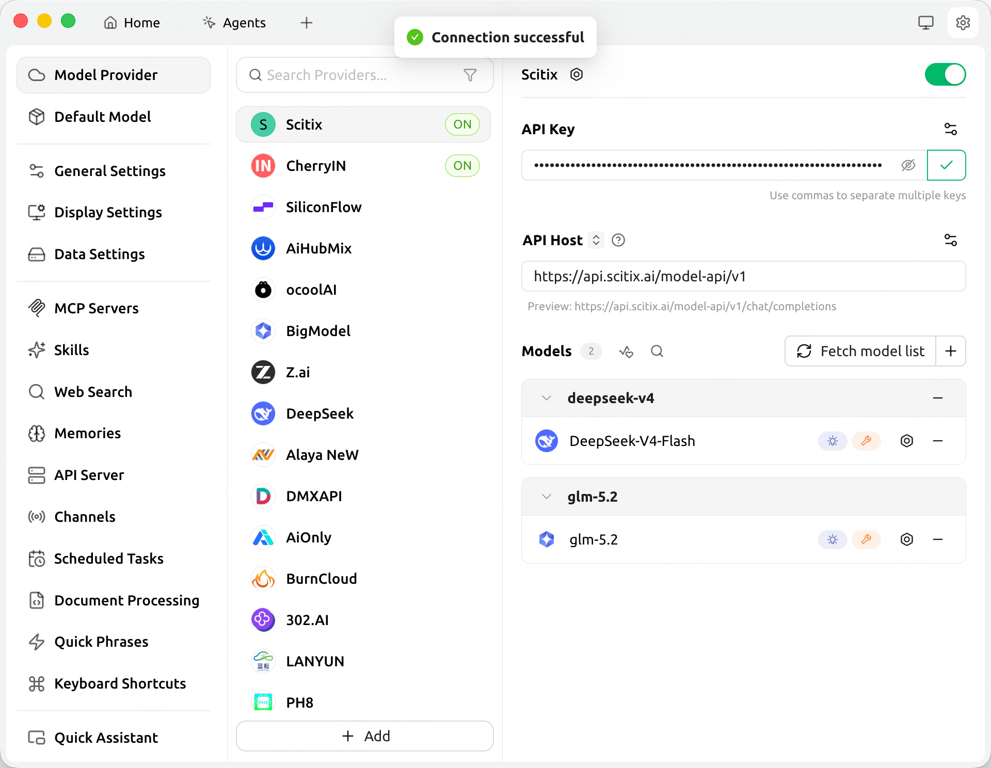Reveal API key with eye icon
The width and height of the screenshot is (991, 768).
pos(908,165)
